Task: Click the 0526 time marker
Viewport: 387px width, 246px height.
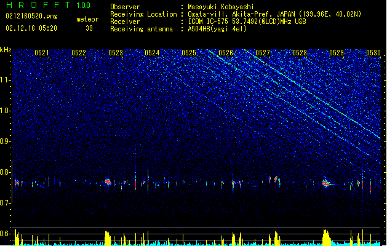Action: tap(226, 52)
